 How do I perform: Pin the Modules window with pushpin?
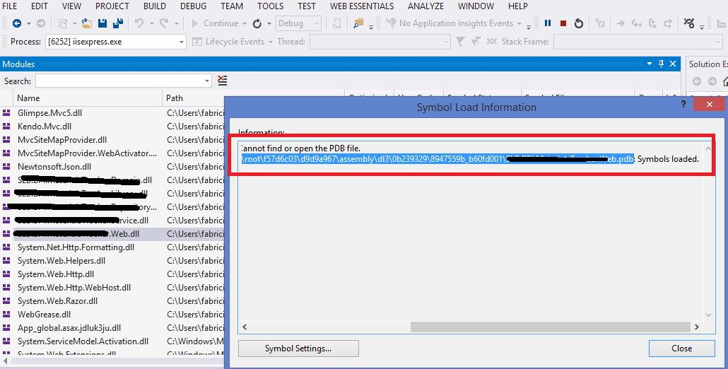pos(661,64)
